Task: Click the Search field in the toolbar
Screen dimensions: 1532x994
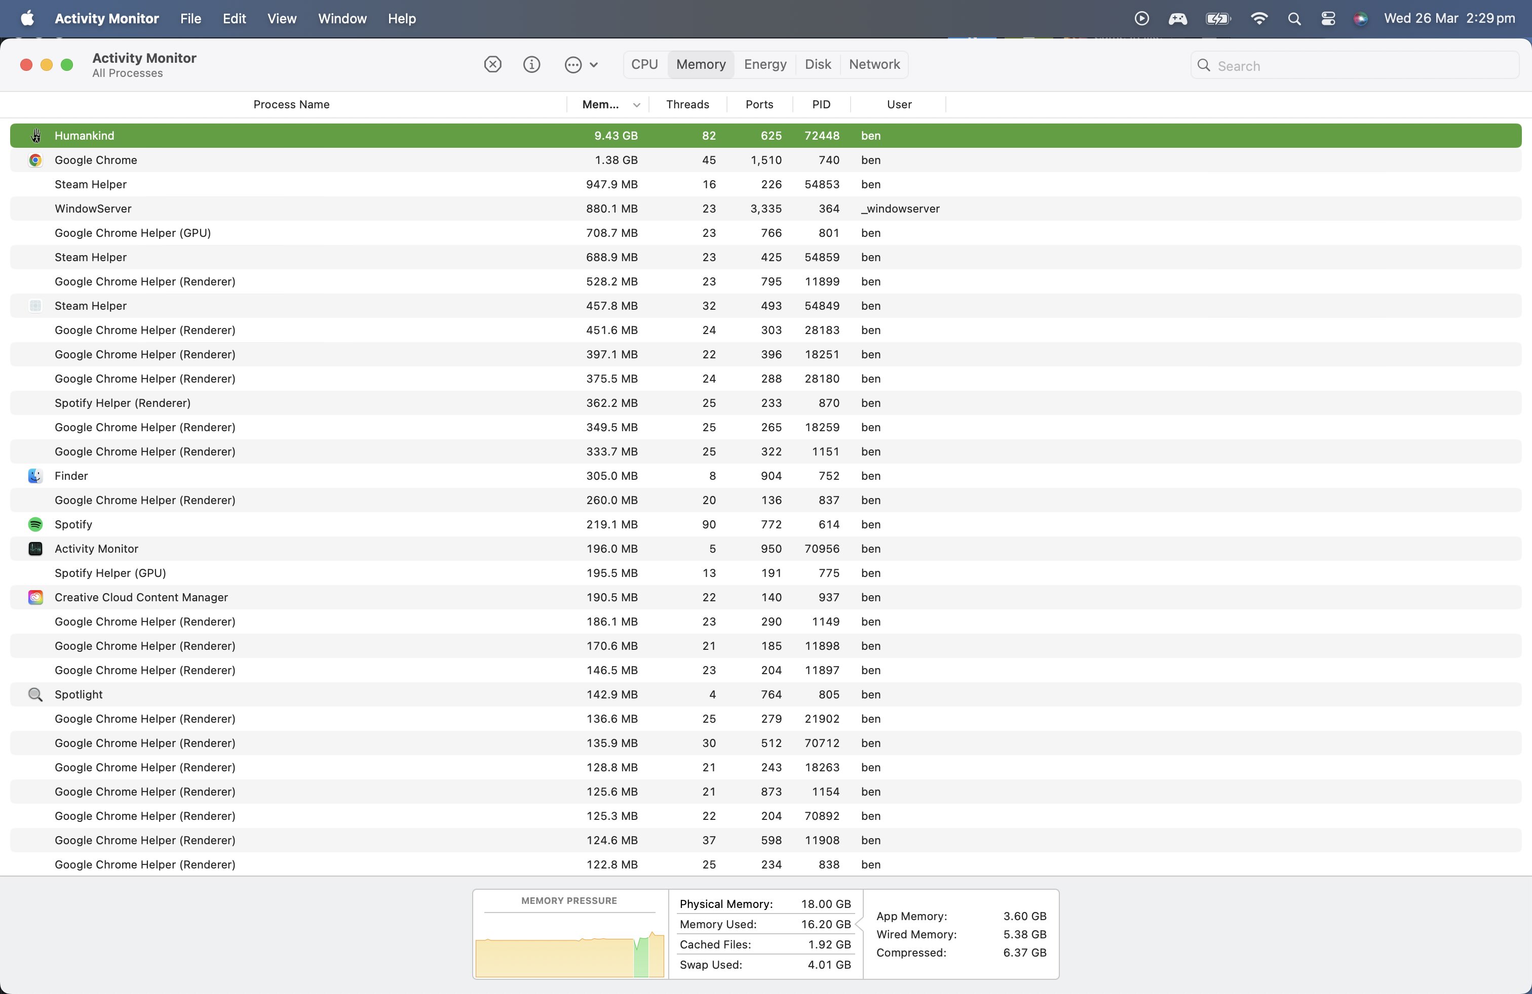Action: point(1355,66)
